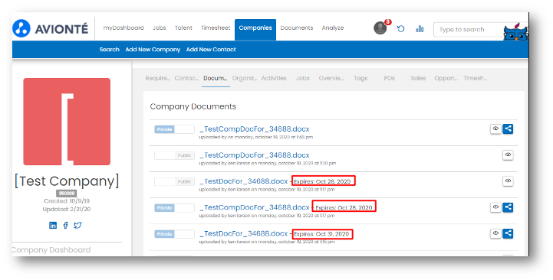Toggle Private switch on _TestCompDocFor_34688.docx Oct 28
Viewport: 553px width, 280px height.
coord(174,208)
